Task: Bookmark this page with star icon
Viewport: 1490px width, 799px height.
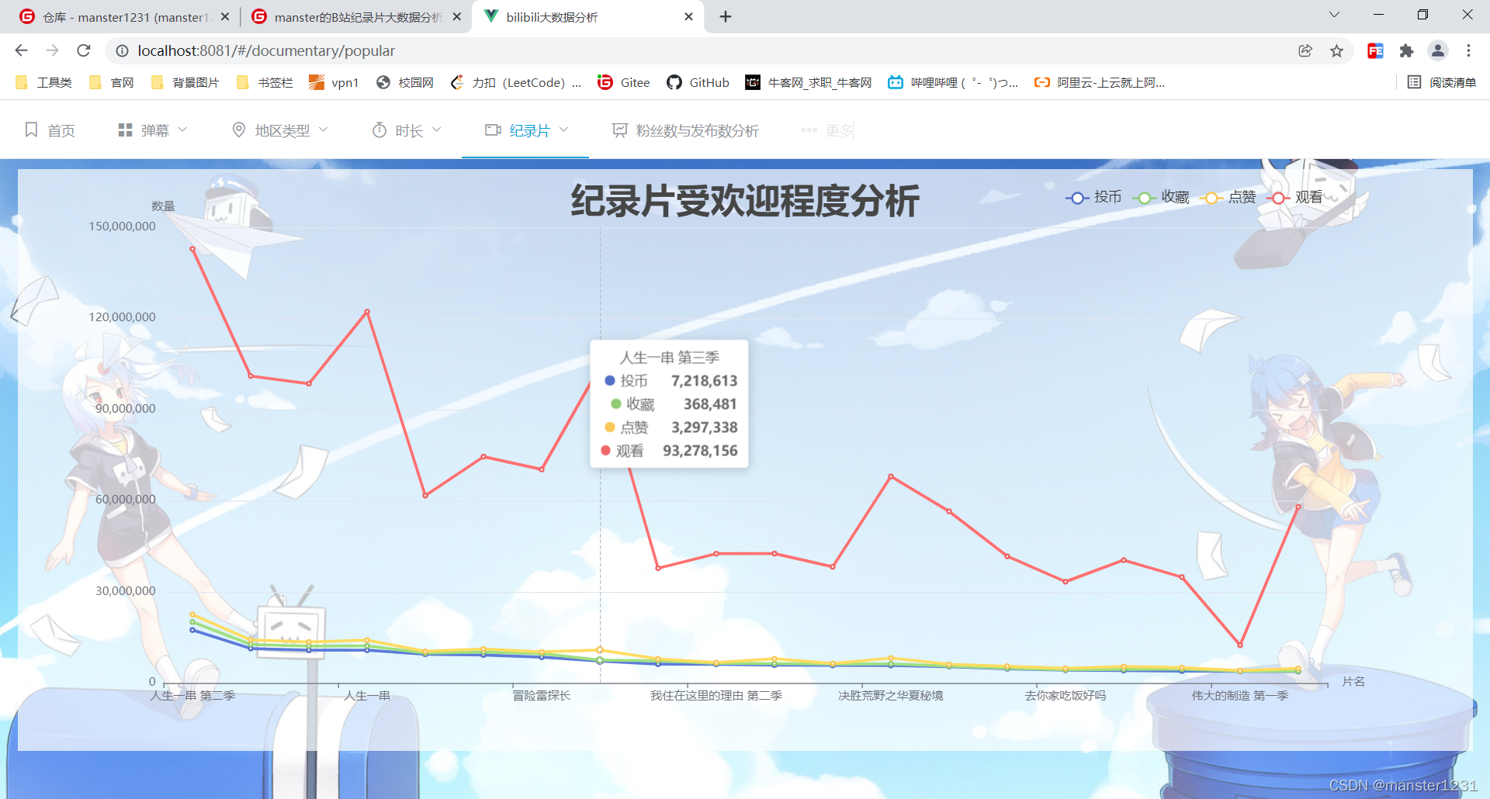Action: coord(1336,50)
